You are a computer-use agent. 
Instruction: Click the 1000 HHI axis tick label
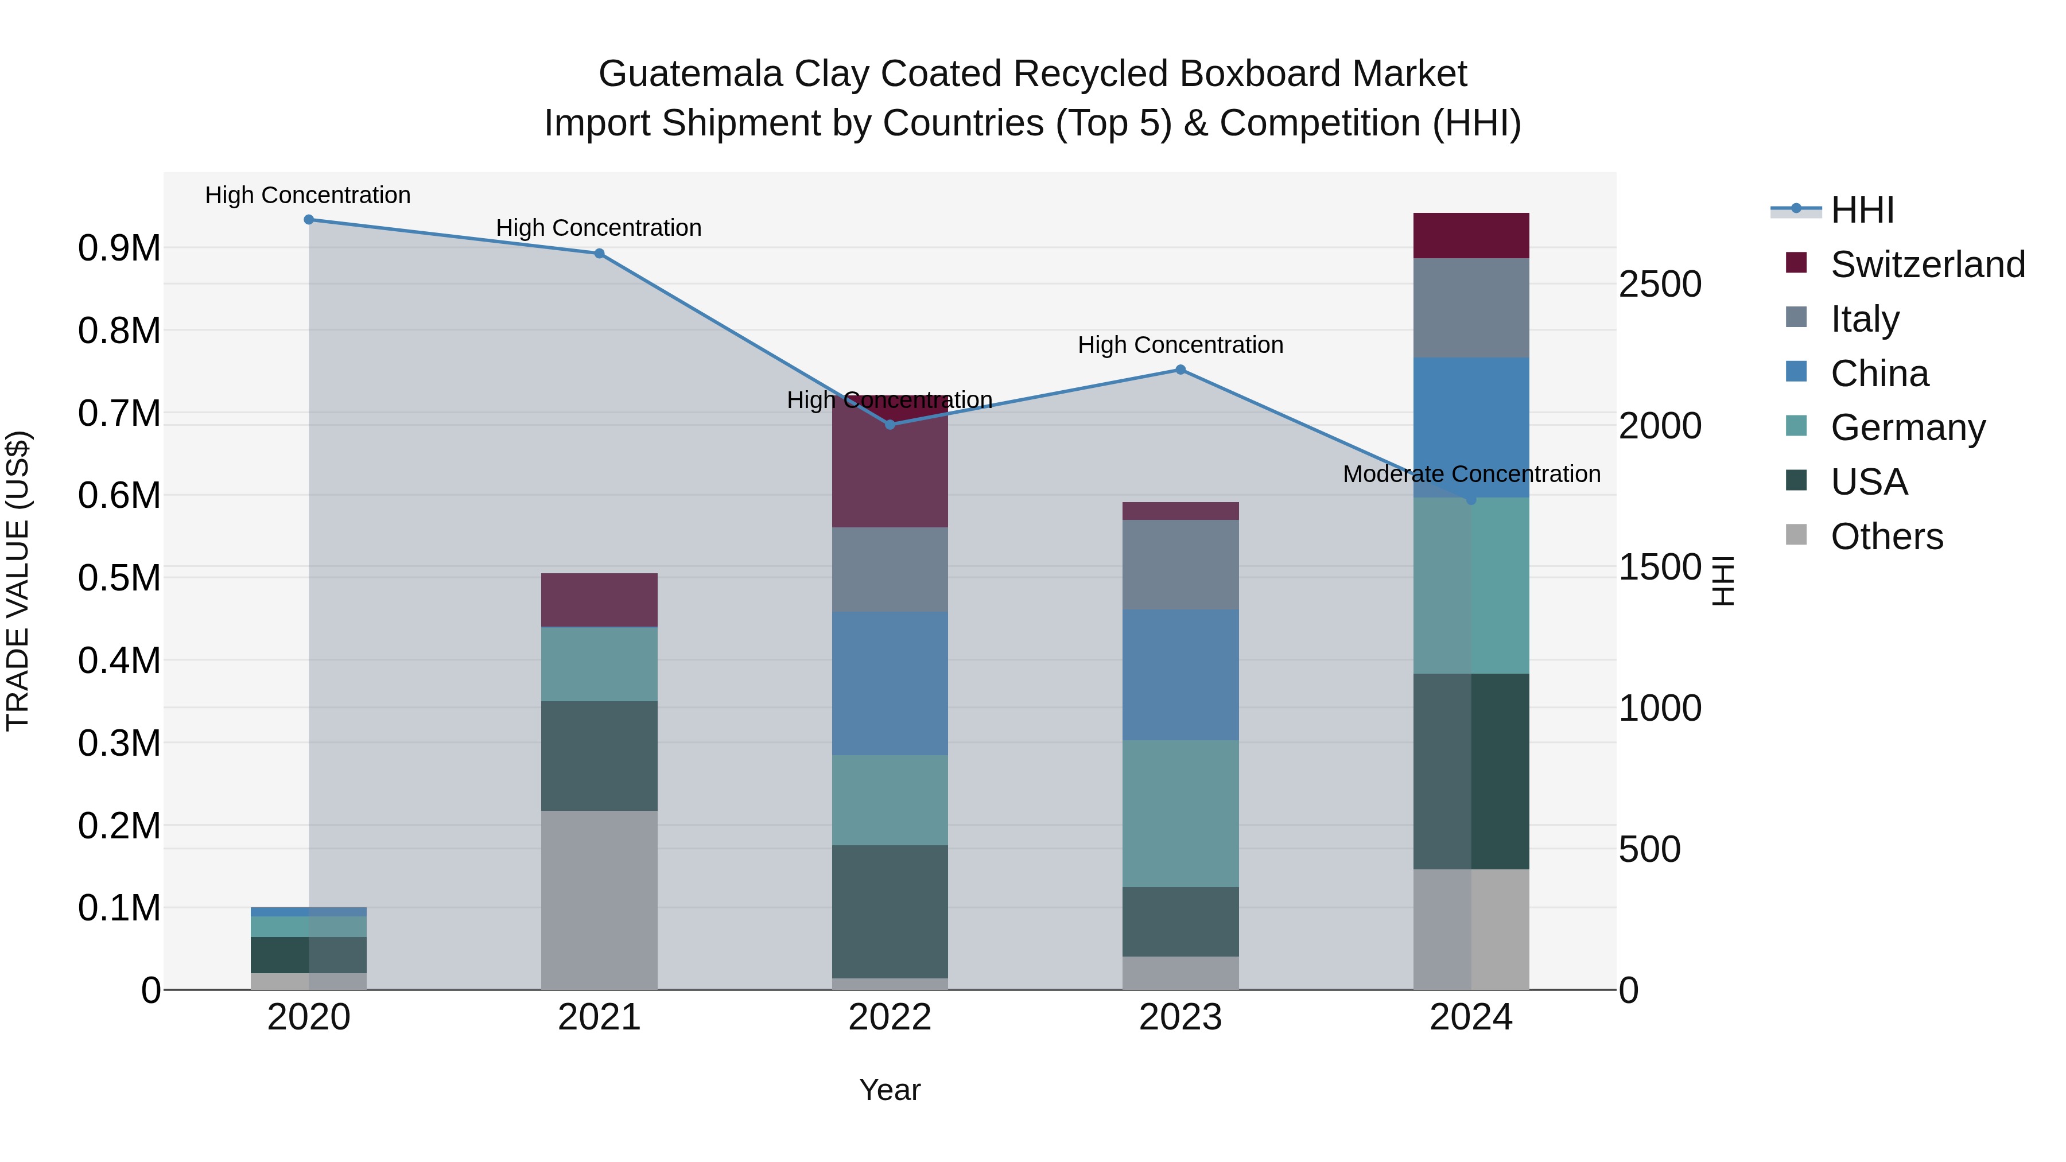(1660, 708)
